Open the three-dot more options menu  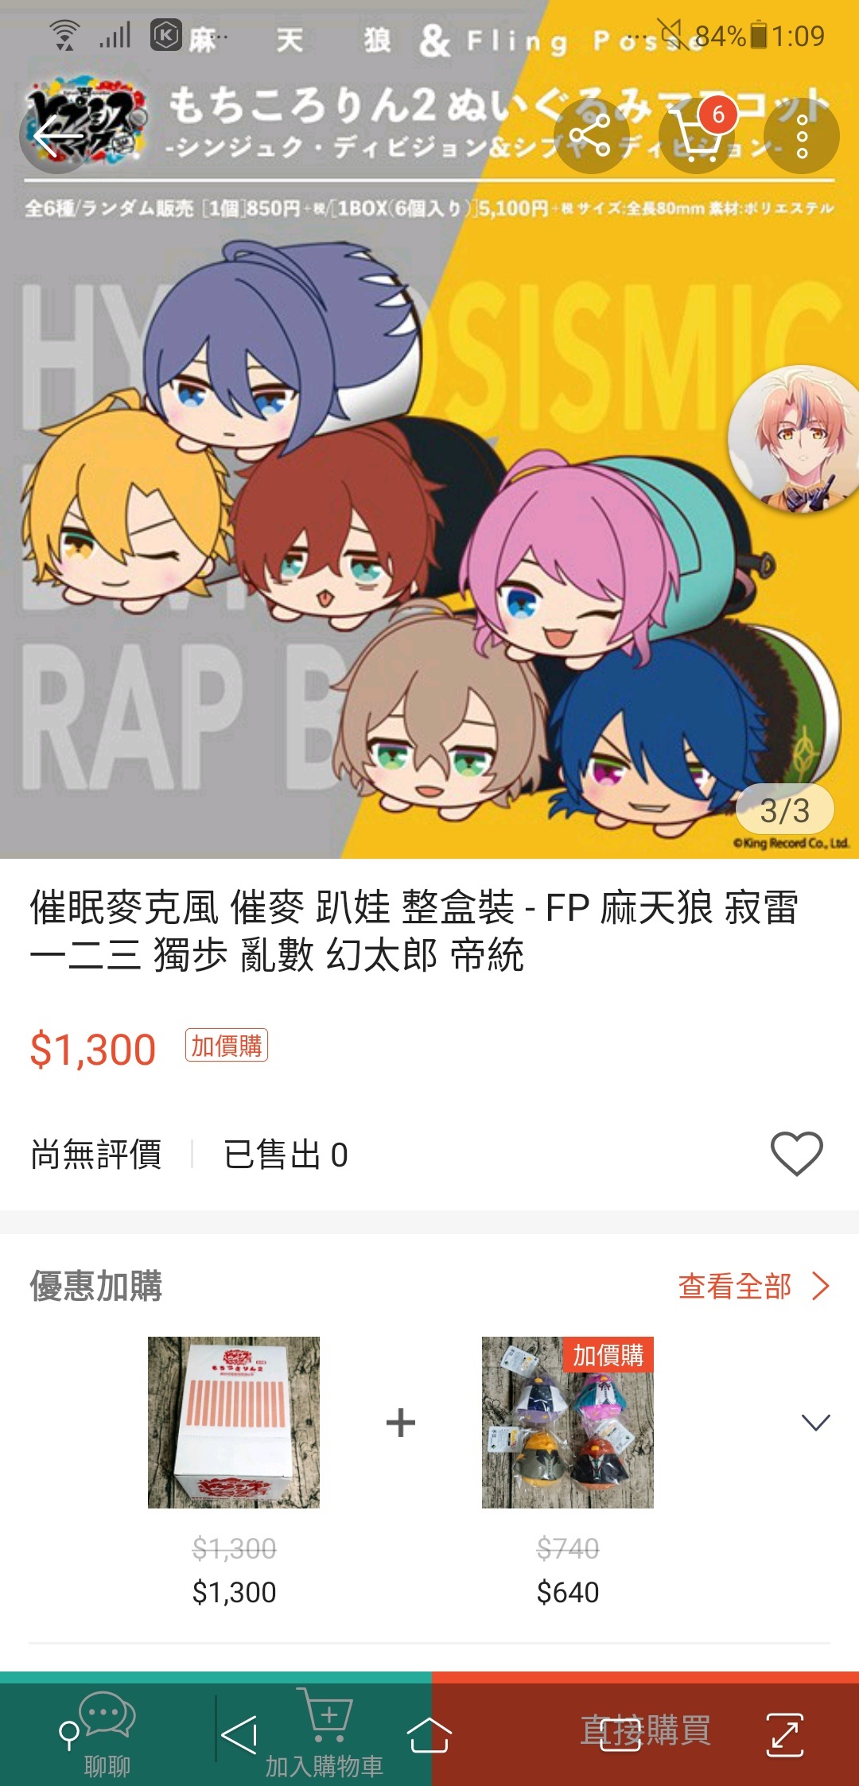(x=802, y=137)
